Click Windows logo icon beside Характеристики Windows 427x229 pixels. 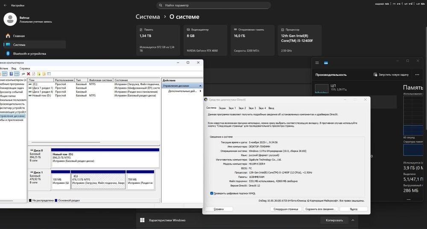(x=142, y=220)
